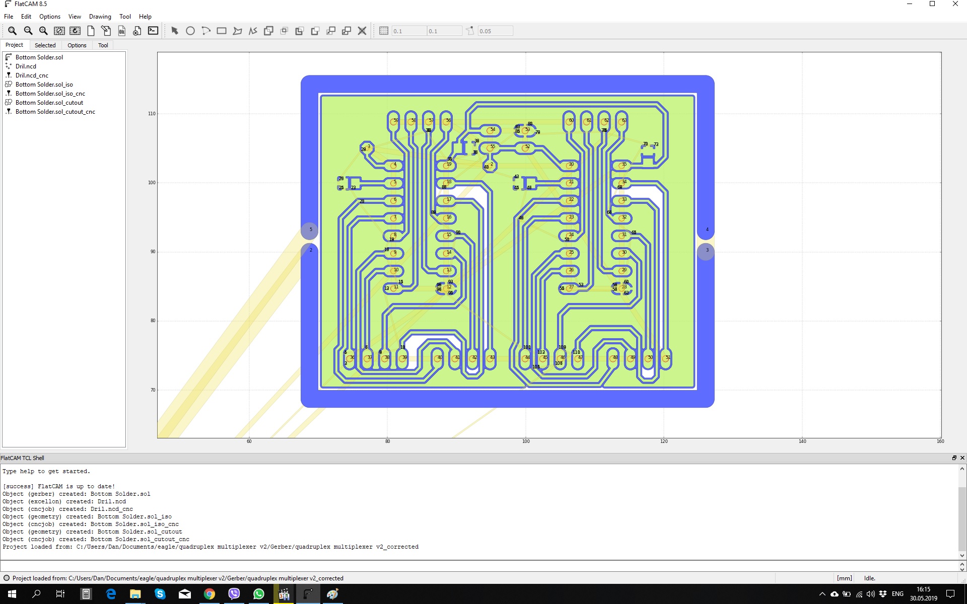Pick the arc drawing tool

pos(206,31)
